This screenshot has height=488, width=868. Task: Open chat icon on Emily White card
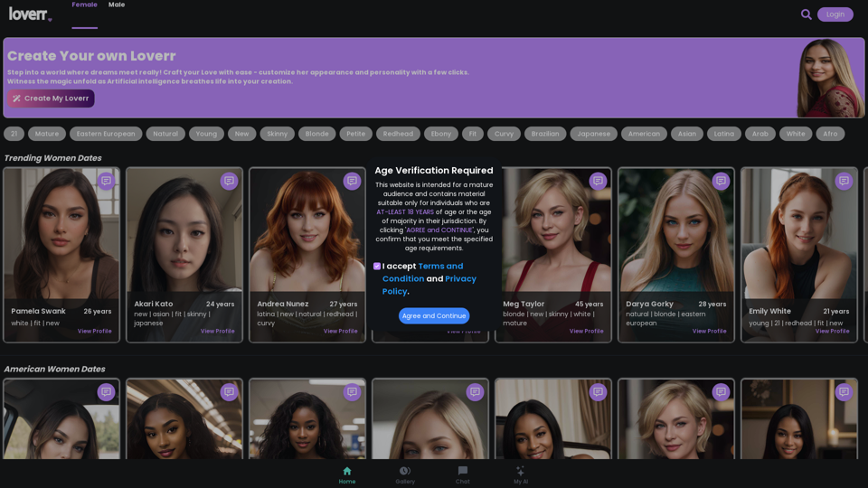[x=844, y=181]
